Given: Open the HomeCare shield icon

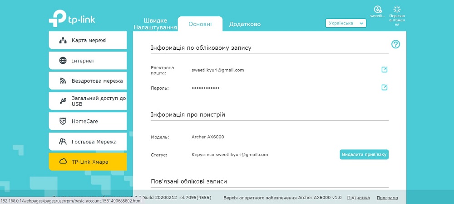Looking at the screenshot, I should point(63,122).
